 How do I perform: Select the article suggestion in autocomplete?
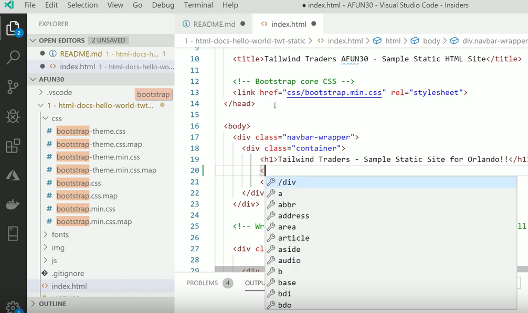[293, 238]
